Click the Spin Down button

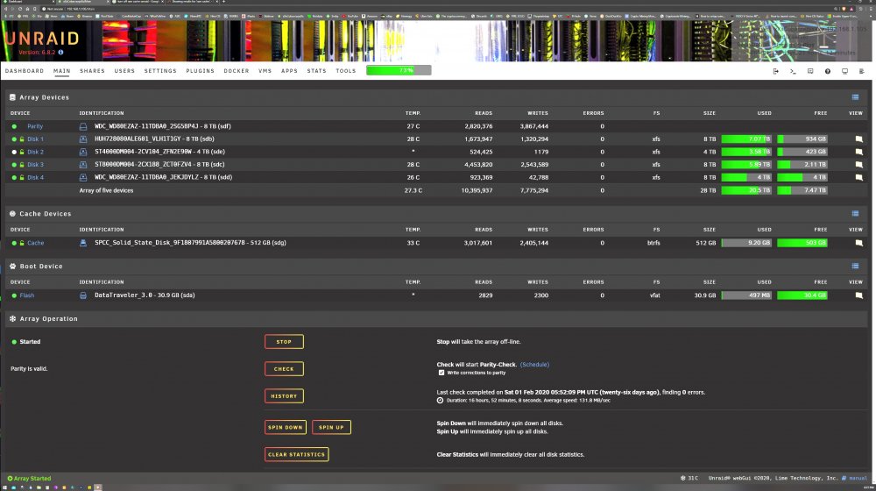286,427
